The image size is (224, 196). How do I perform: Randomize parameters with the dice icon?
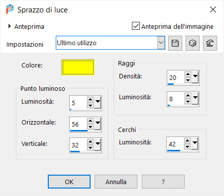[193, 43]
